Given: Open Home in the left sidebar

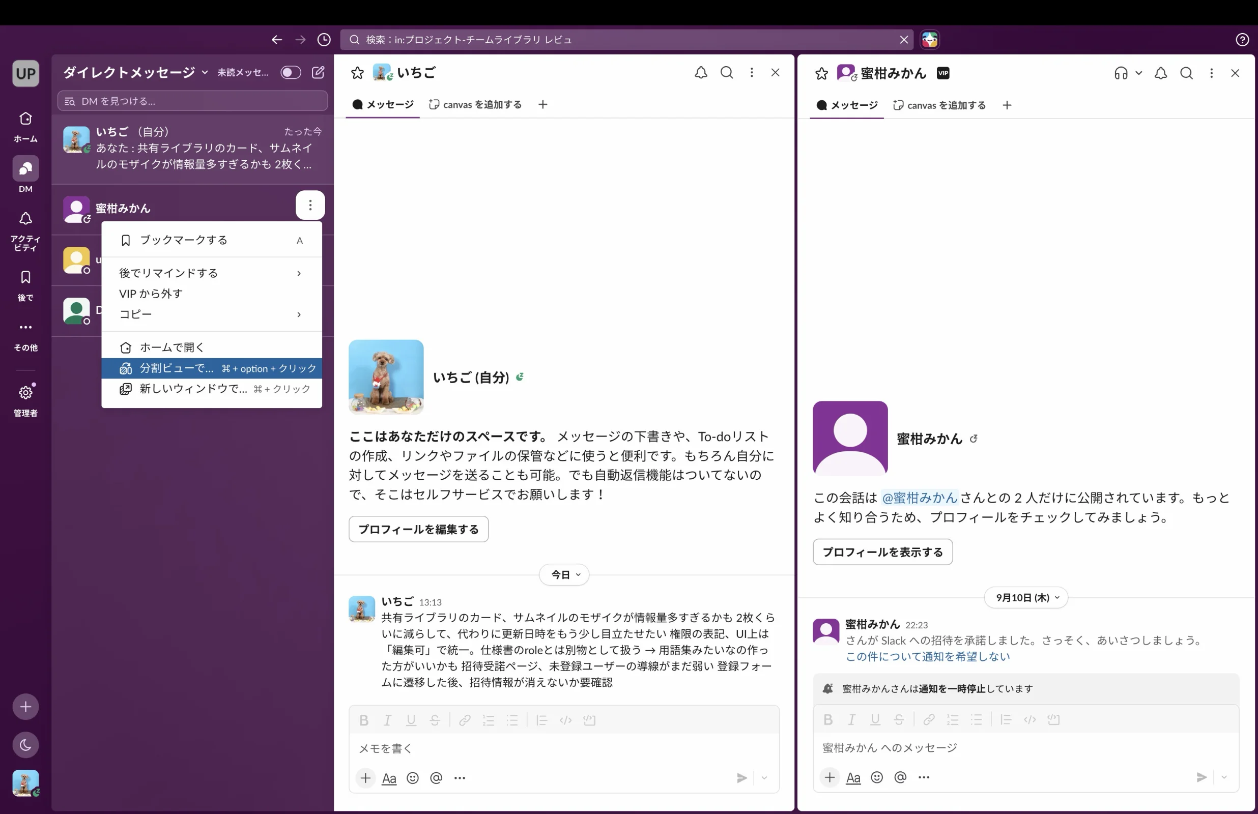Looking at the screenshot, I should click(25, 126).
